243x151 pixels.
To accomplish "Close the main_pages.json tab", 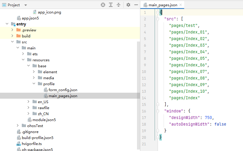I will pyautogui.click(x=181, y=5).
